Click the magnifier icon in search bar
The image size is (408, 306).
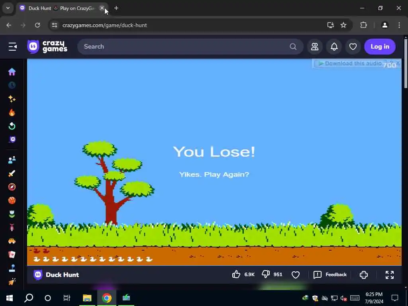pyautogui.click(x=293, y=47)
